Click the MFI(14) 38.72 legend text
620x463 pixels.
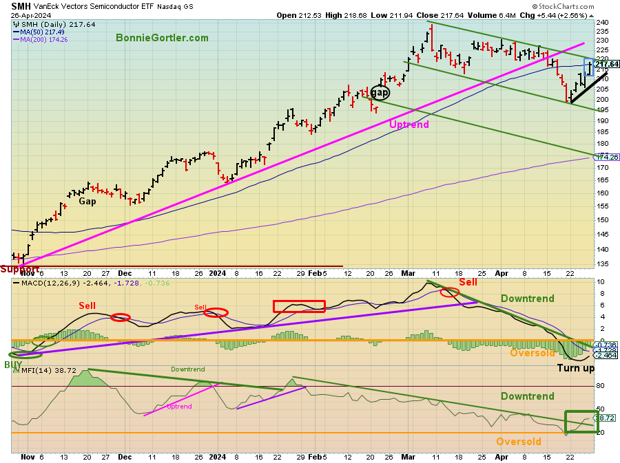[x=49, y=371]
